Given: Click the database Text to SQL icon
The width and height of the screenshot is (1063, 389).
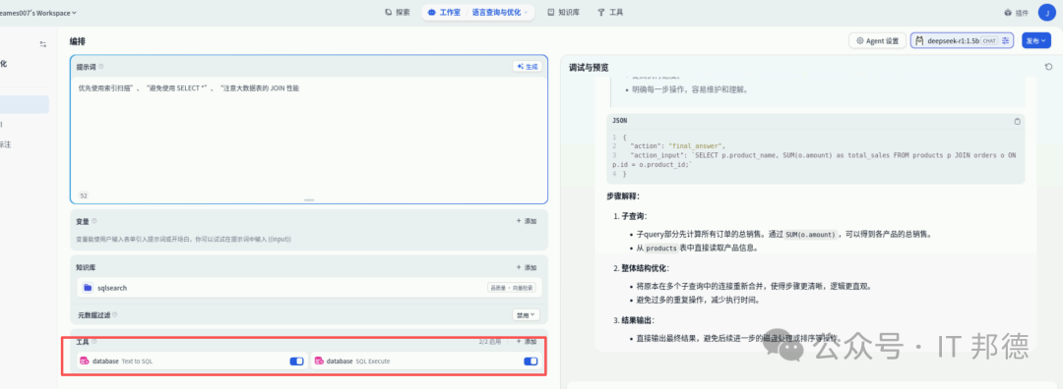Looking at the screenshot, I should [85, 361].
